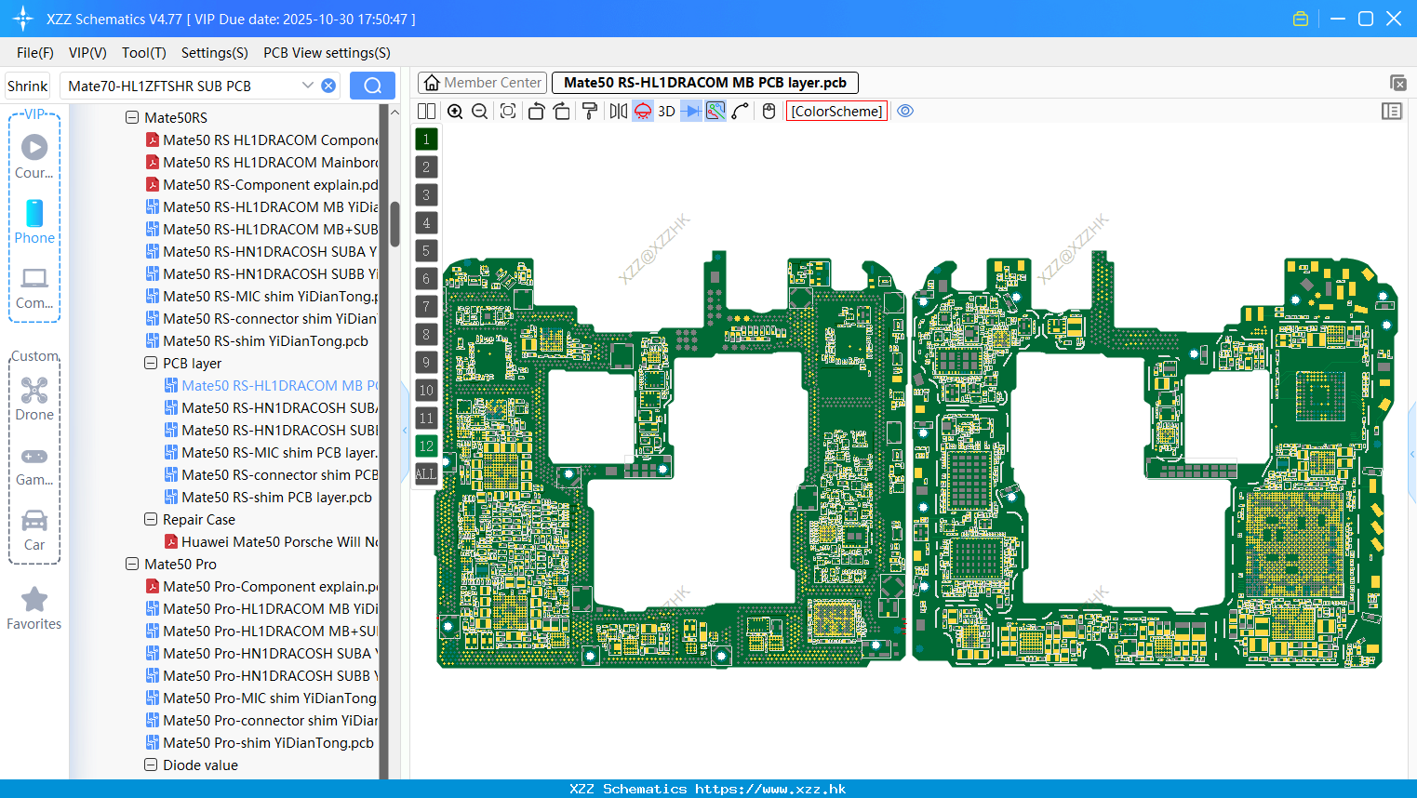
Task: Show PCB layer 6
Action: [x=426, y=278]
